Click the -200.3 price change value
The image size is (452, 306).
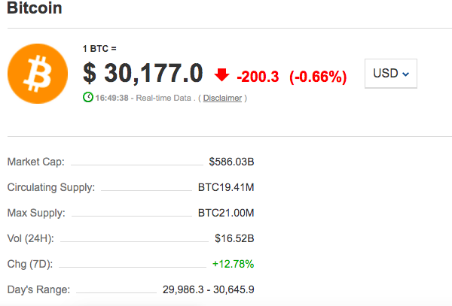[x=258, y=77]
